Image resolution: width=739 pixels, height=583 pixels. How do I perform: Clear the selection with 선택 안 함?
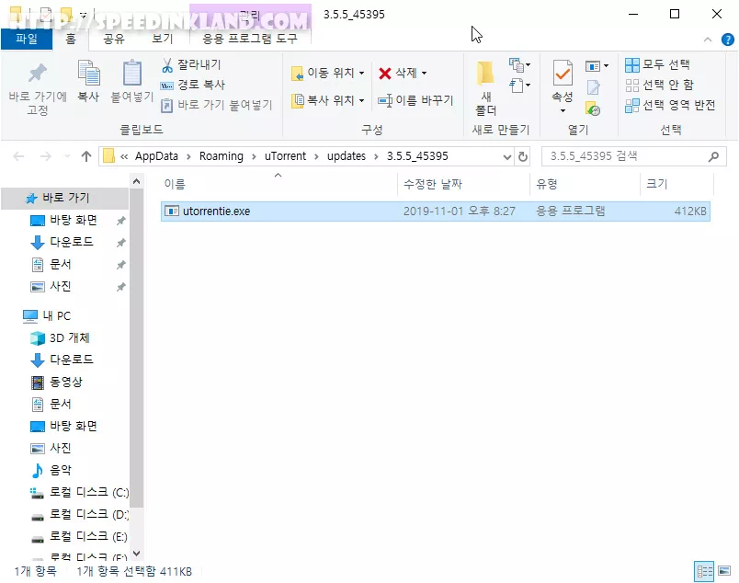pyautogui.click(x=659, y=85)
